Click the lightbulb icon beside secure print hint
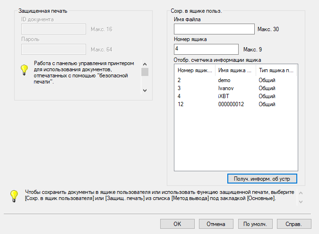 click(24, 70)
